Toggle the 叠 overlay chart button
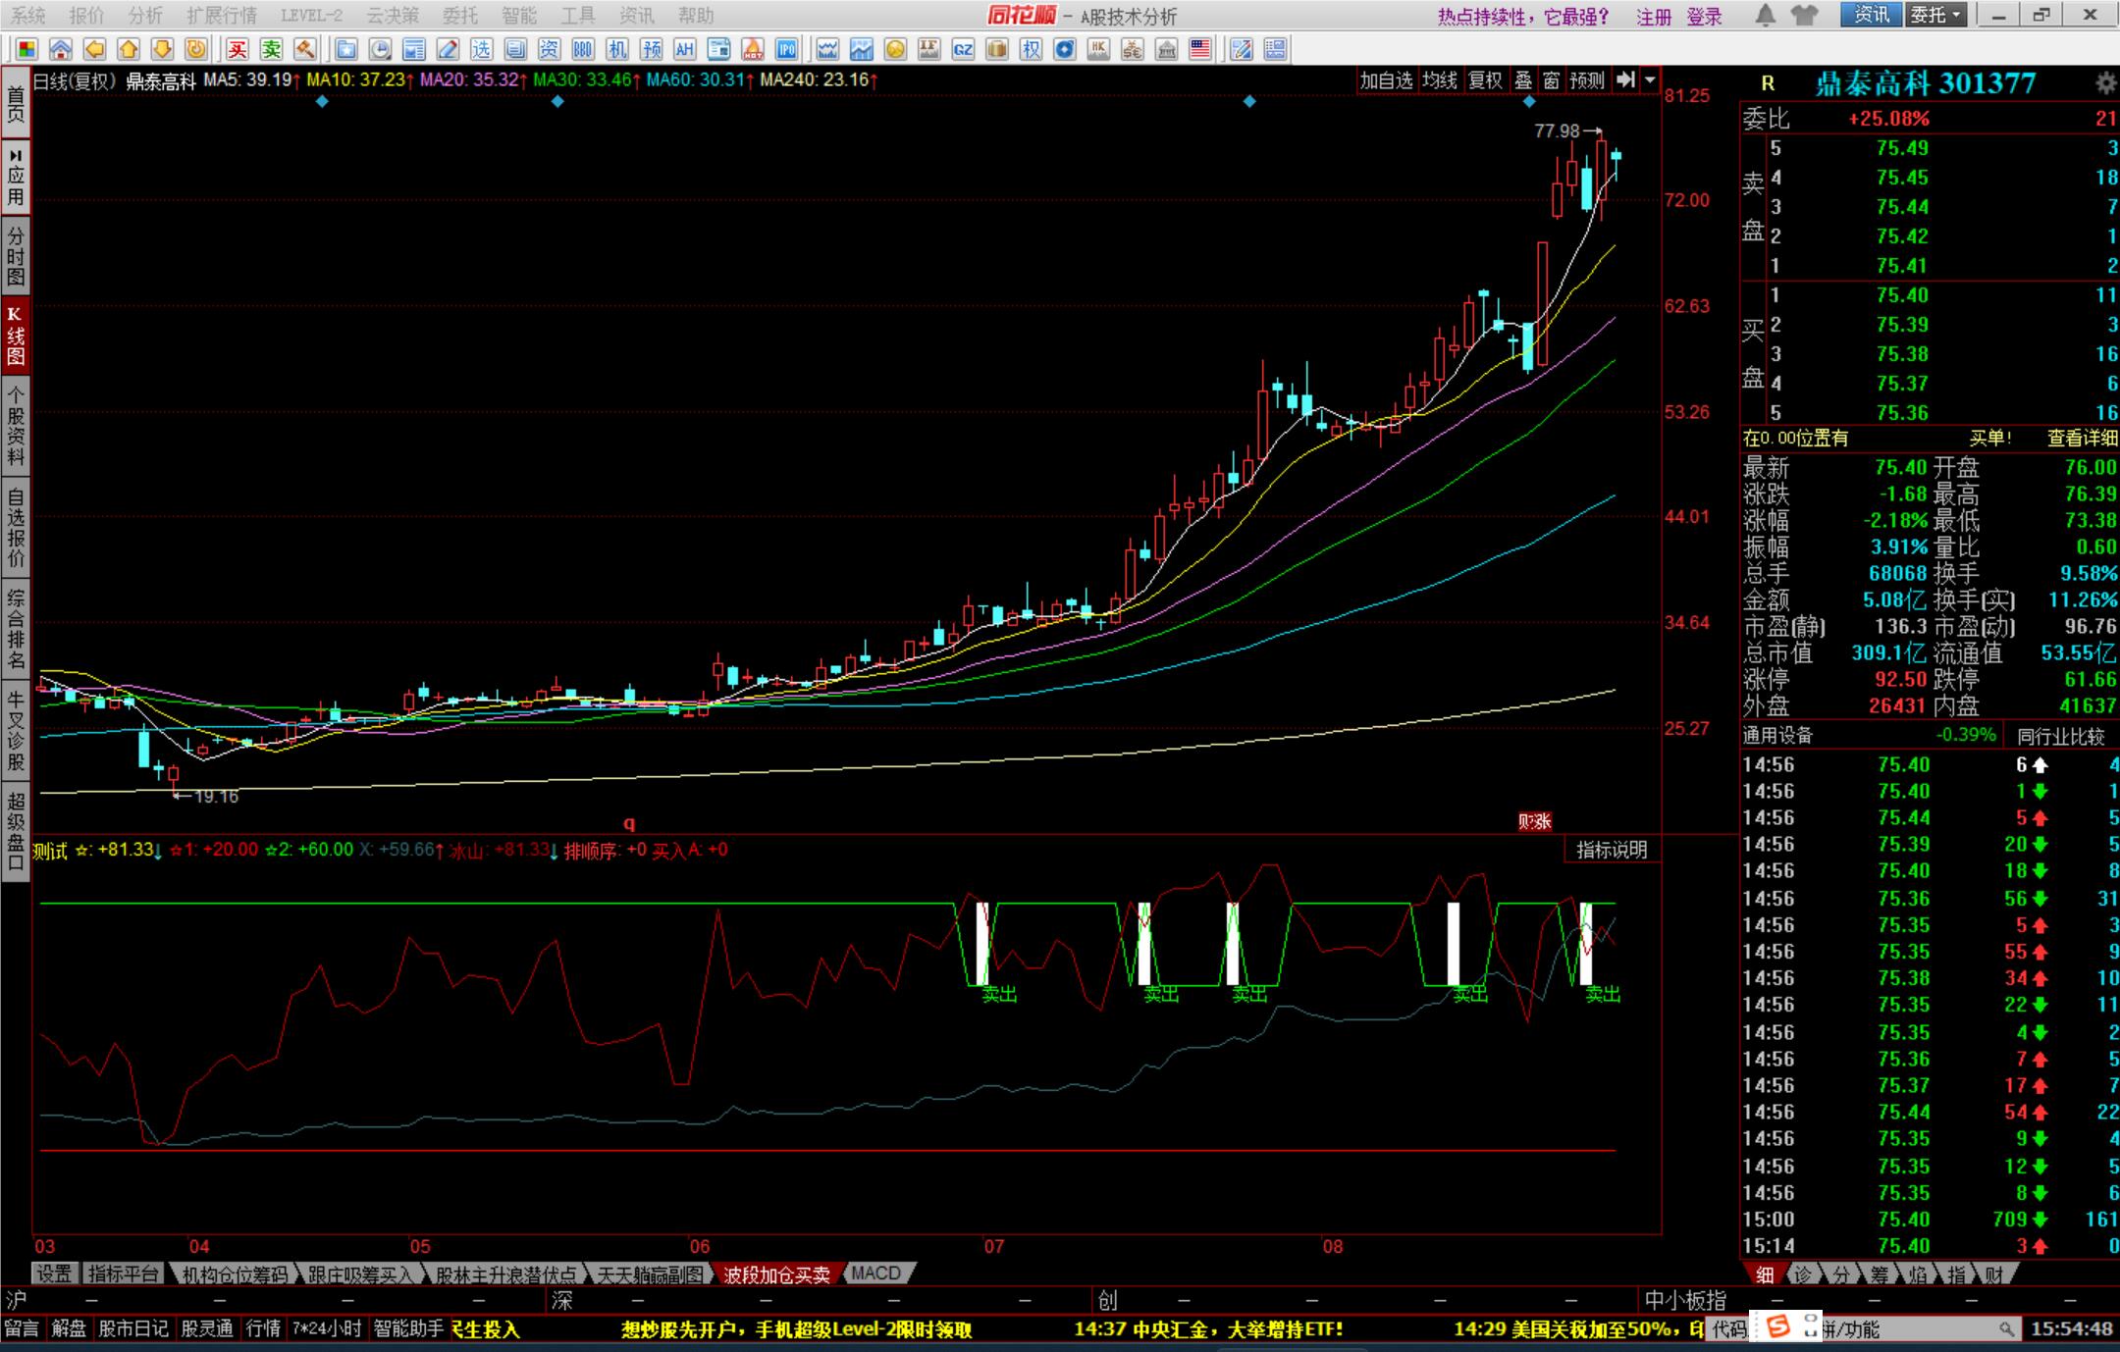This screenshot has width=2120, height=1352. point(1523,80)
